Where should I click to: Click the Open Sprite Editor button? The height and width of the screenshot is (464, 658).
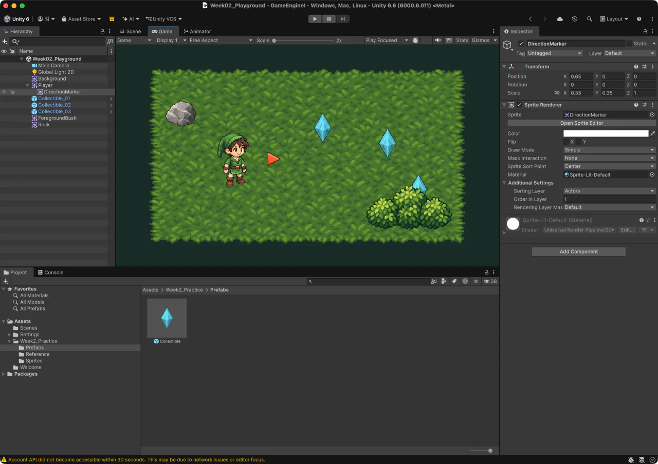tap(581, 123)
